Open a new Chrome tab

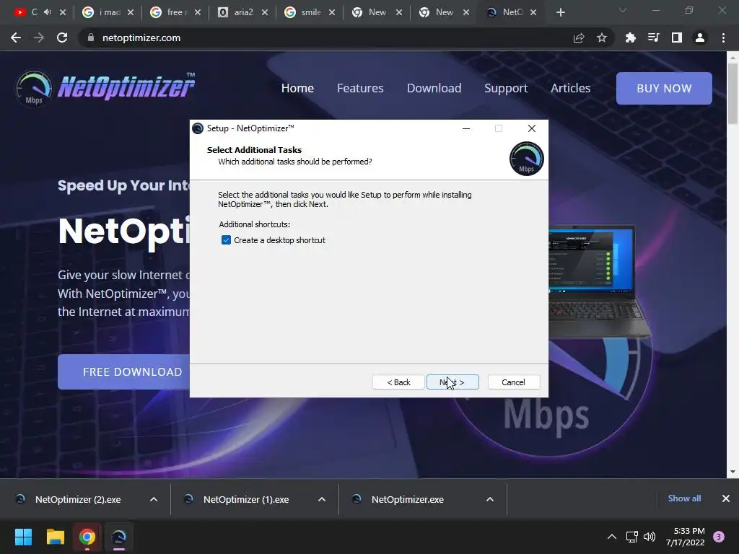point(560,12)
